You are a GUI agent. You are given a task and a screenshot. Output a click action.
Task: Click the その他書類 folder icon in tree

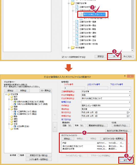click(x=72, y=47)
